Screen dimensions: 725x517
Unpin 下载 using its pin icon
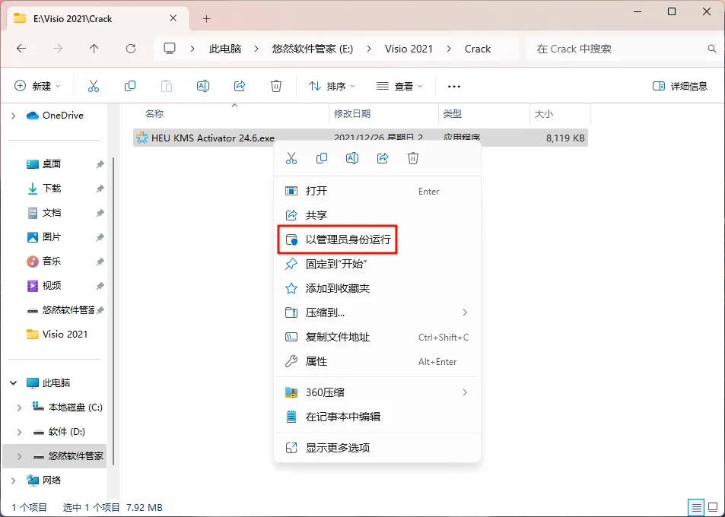pos(100,189)
